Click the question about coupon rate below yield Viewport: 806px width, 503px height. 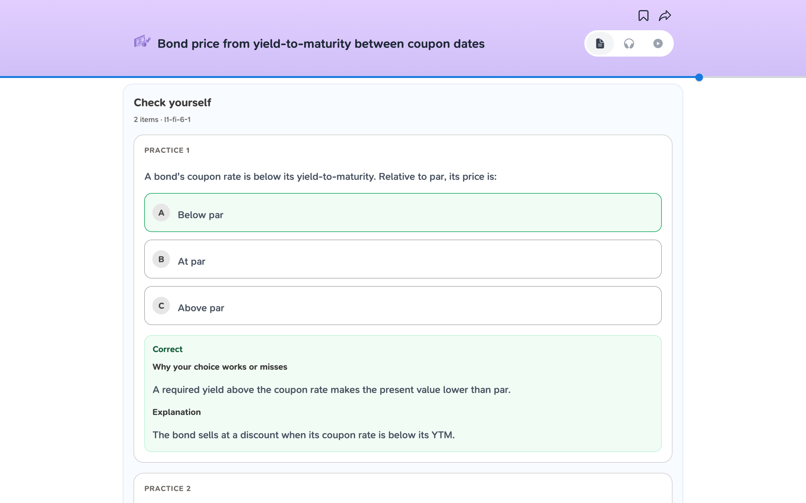point(321,177)
